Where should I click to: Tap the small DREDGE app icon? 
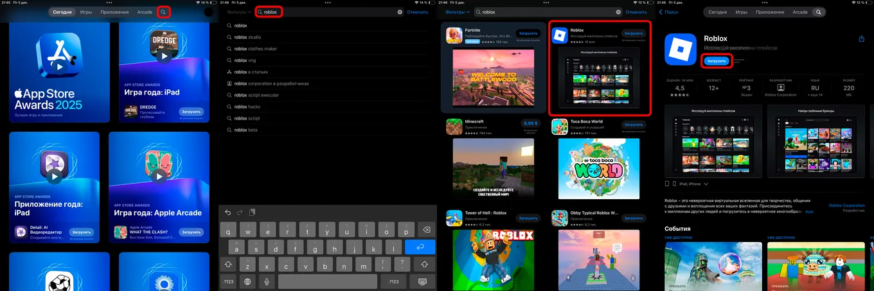[x=130, y=113]
